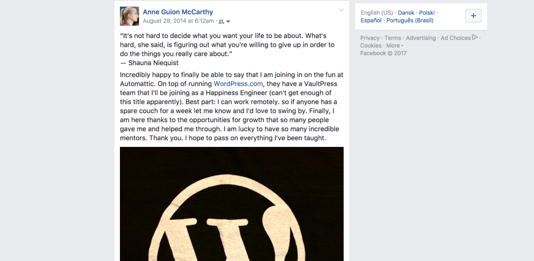Screen dimensions: 534x261
Task: Switch language to Español
Action: [371, 20]
